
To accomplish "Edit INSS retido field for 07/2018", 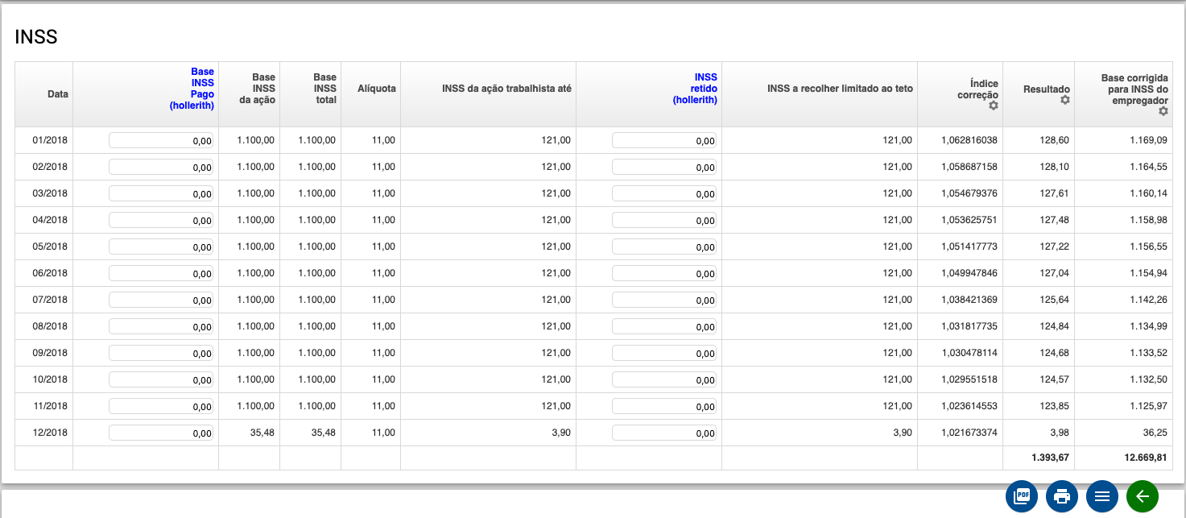I will (x=664, y=300).
